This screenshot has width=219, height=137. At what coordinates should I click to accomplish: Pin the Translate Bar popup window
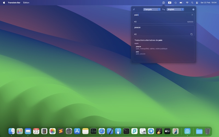tap(134, 10)
